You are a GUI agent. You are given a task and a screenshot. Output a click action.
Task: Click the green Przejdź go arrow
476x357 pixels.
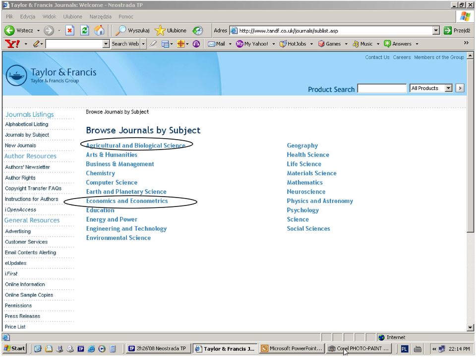447,30
